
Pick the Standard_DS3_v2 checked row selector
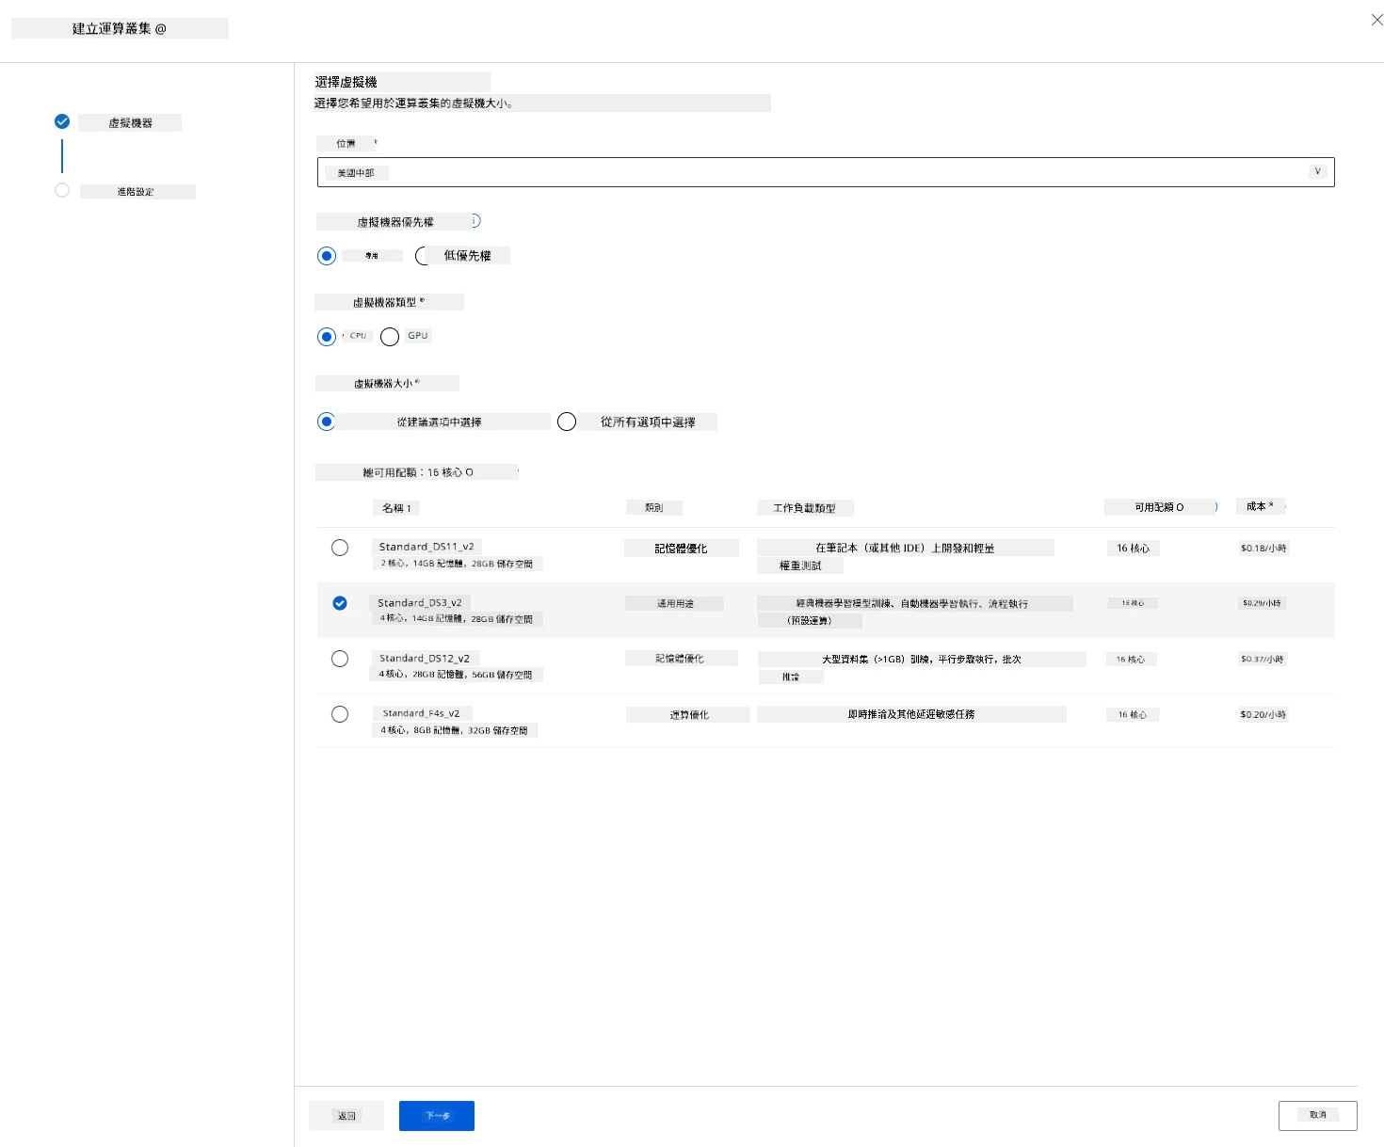click(340, 603)
